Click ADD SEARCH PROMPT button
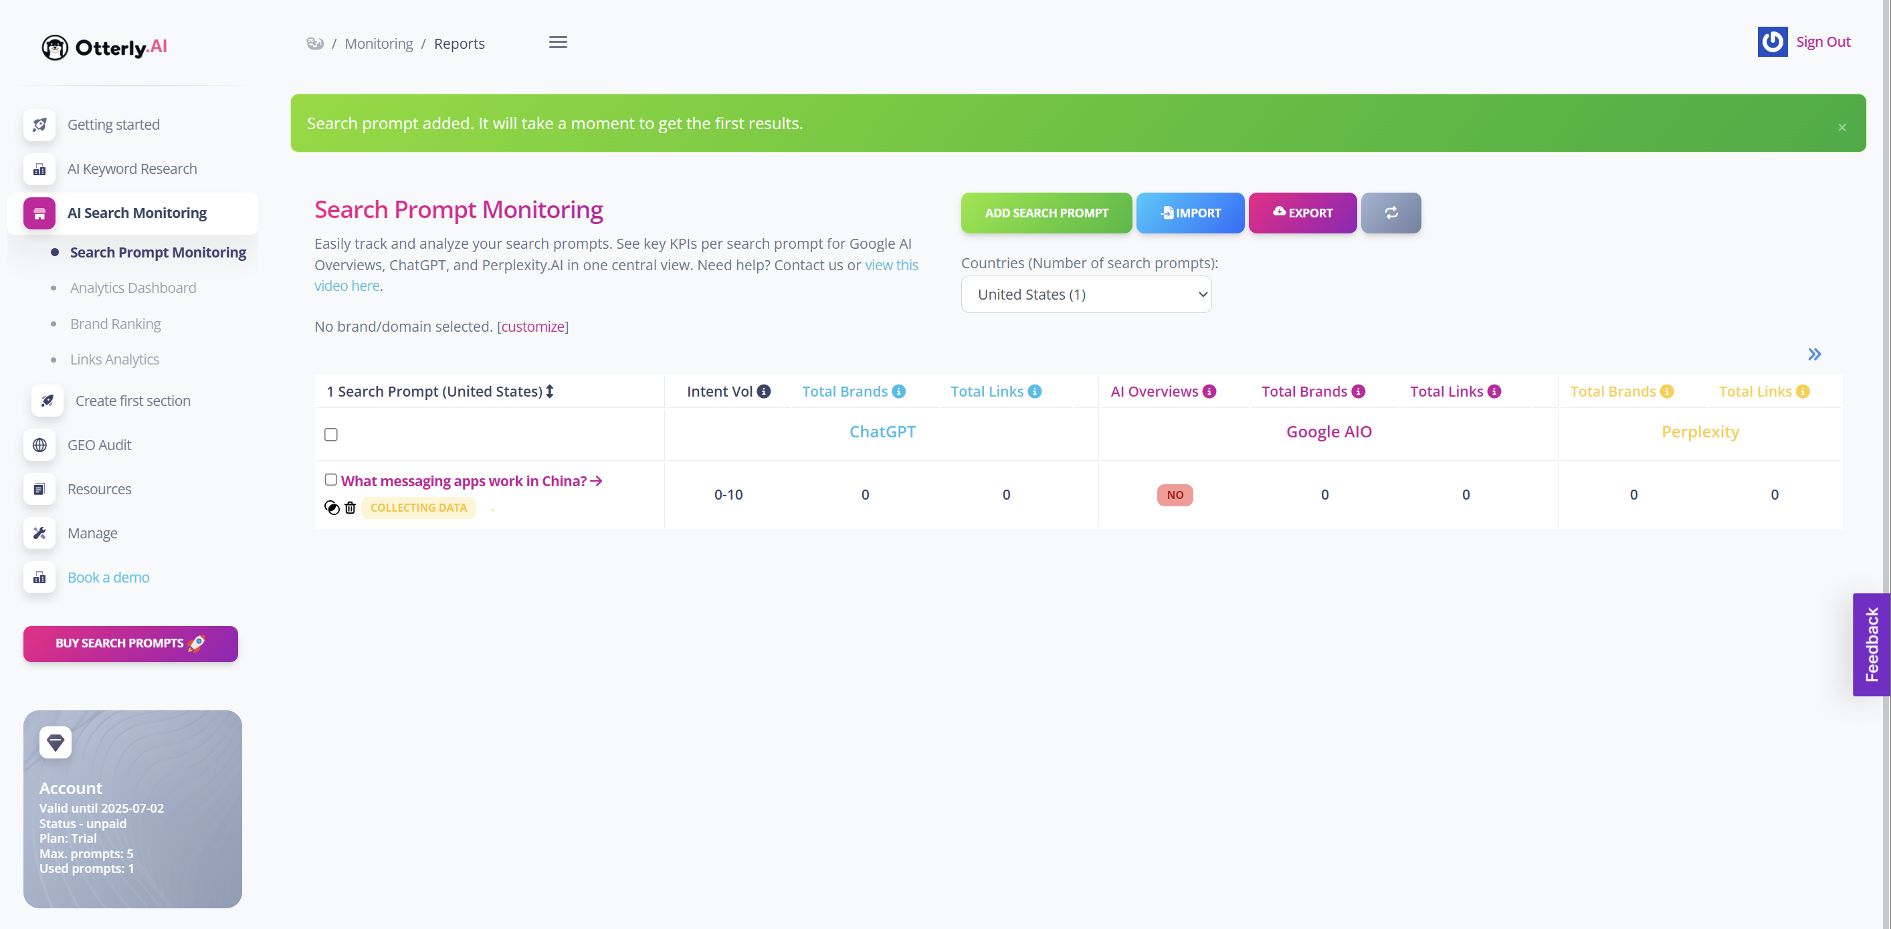 click(x=1046, y=213)
